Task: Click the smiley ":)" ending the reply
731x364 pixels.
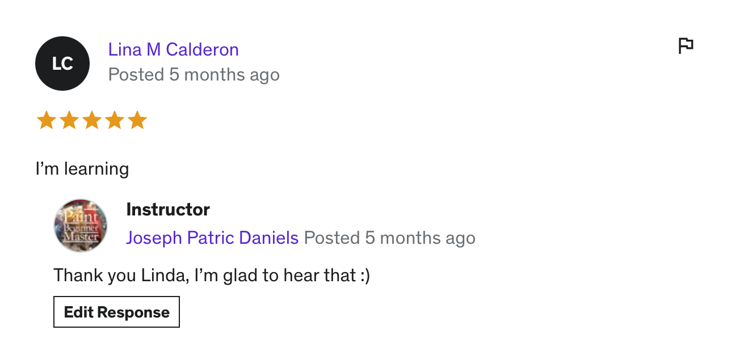Action: point(363,276)
